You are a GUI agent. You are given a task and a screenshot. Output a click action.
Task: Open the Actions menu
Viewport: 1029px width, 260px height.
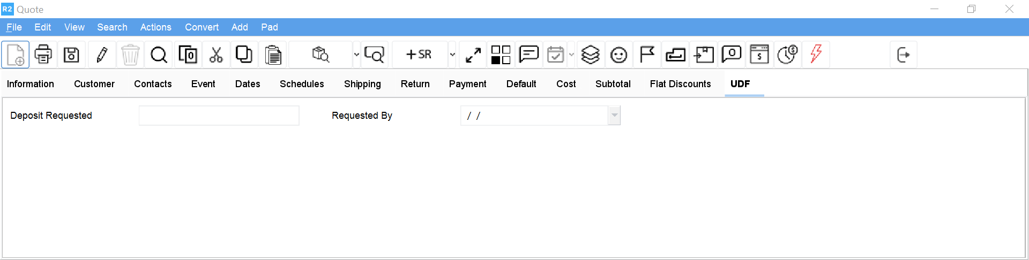pos(155,27)
